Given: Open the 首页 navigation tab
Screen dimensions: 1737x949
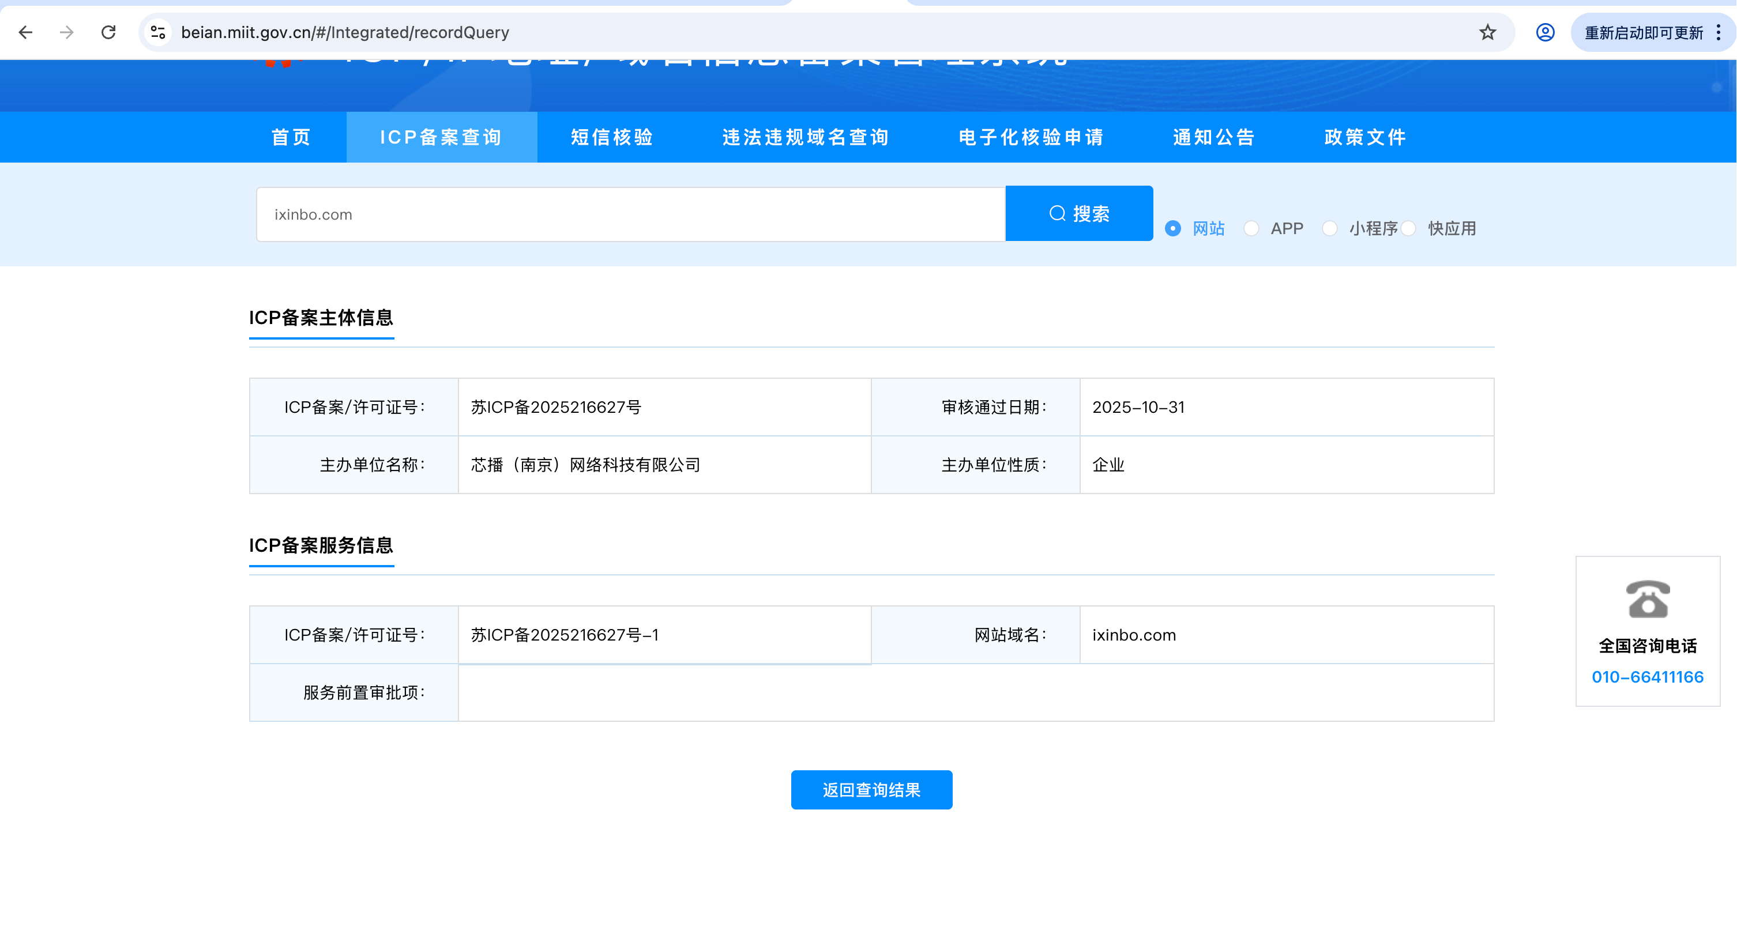Looking at the screenshot, I should coord(291,137).
